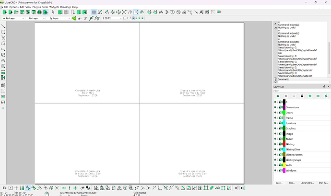
Task: Toggle Snap Intersection X icon
Action: pos(57,188)
